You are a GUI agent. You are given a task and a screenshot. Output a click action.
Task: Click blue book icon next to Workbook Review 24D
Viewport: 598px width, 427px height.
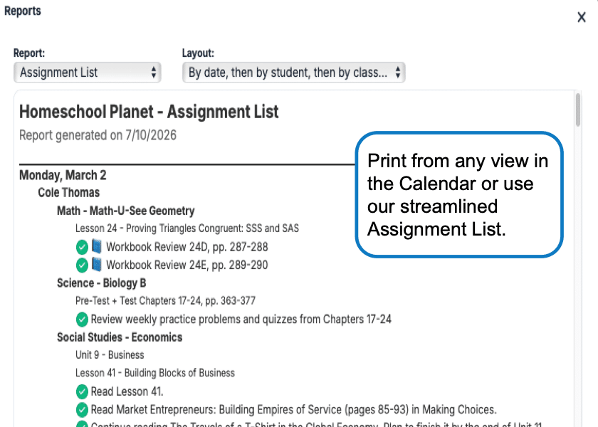click(x=97, y=246)
